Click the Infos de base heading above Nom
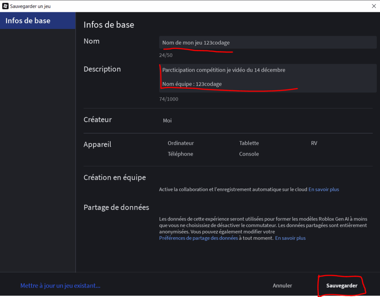The height and width of the screenshot is (297, 380). 109,25
